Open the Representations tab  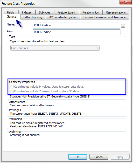pos(116,12)
